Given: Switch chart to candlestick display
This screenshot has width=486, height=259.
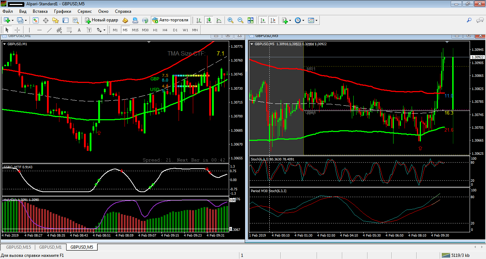Looking at the screenshot, I should [208, 20].
